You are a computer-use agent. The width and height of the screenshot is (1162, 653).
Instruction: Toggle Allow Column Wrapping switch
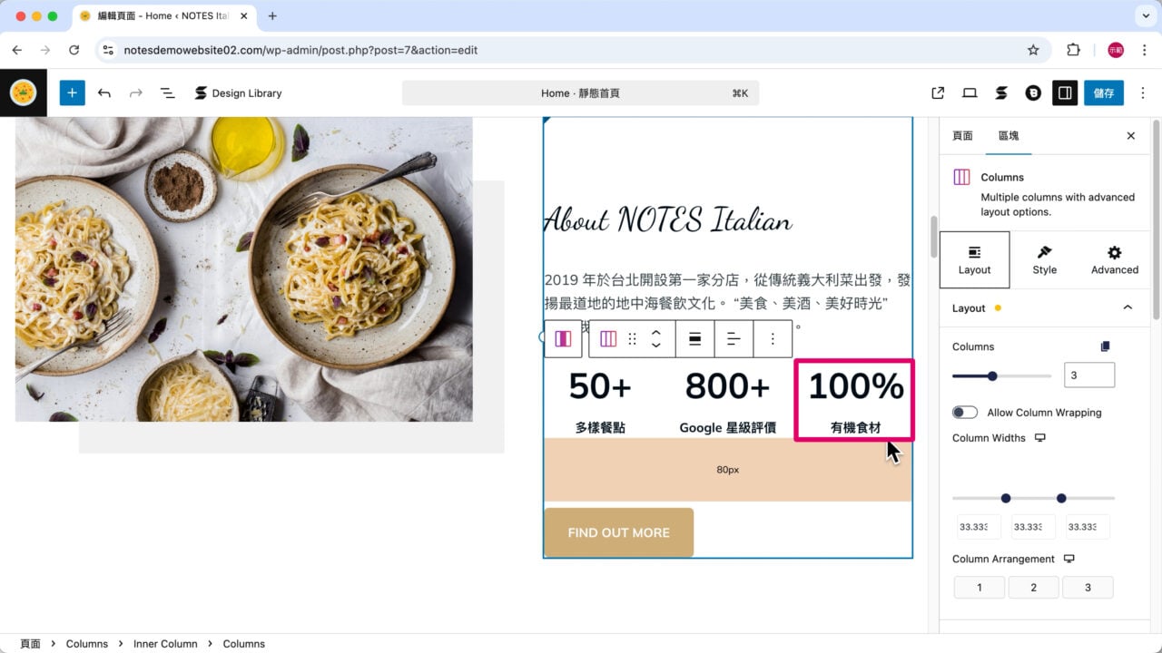click(x=964, y=413)
